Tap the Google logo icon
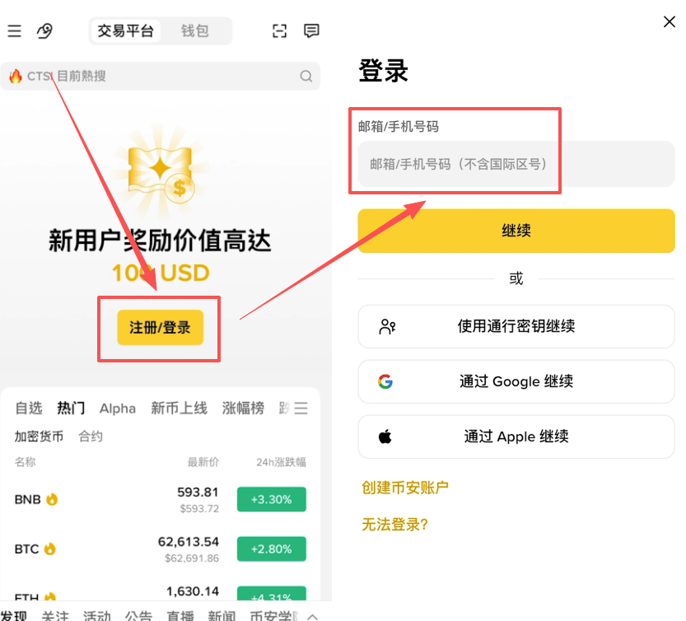Screen dimensions: 686x621 (385, 381)
